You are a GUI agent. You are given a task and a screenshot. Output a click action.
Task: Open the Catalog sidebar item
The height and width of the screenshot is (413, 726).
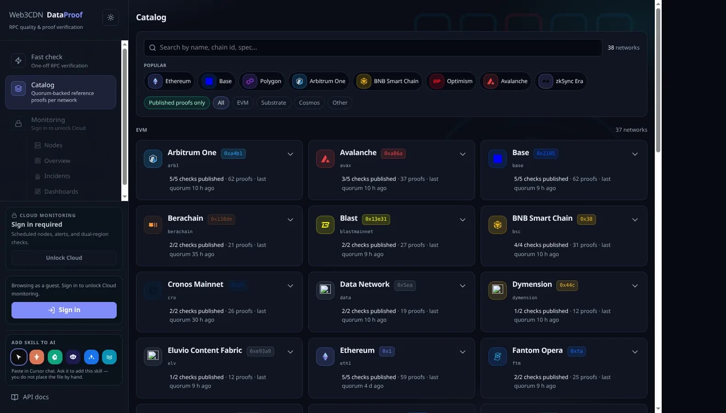61,92
